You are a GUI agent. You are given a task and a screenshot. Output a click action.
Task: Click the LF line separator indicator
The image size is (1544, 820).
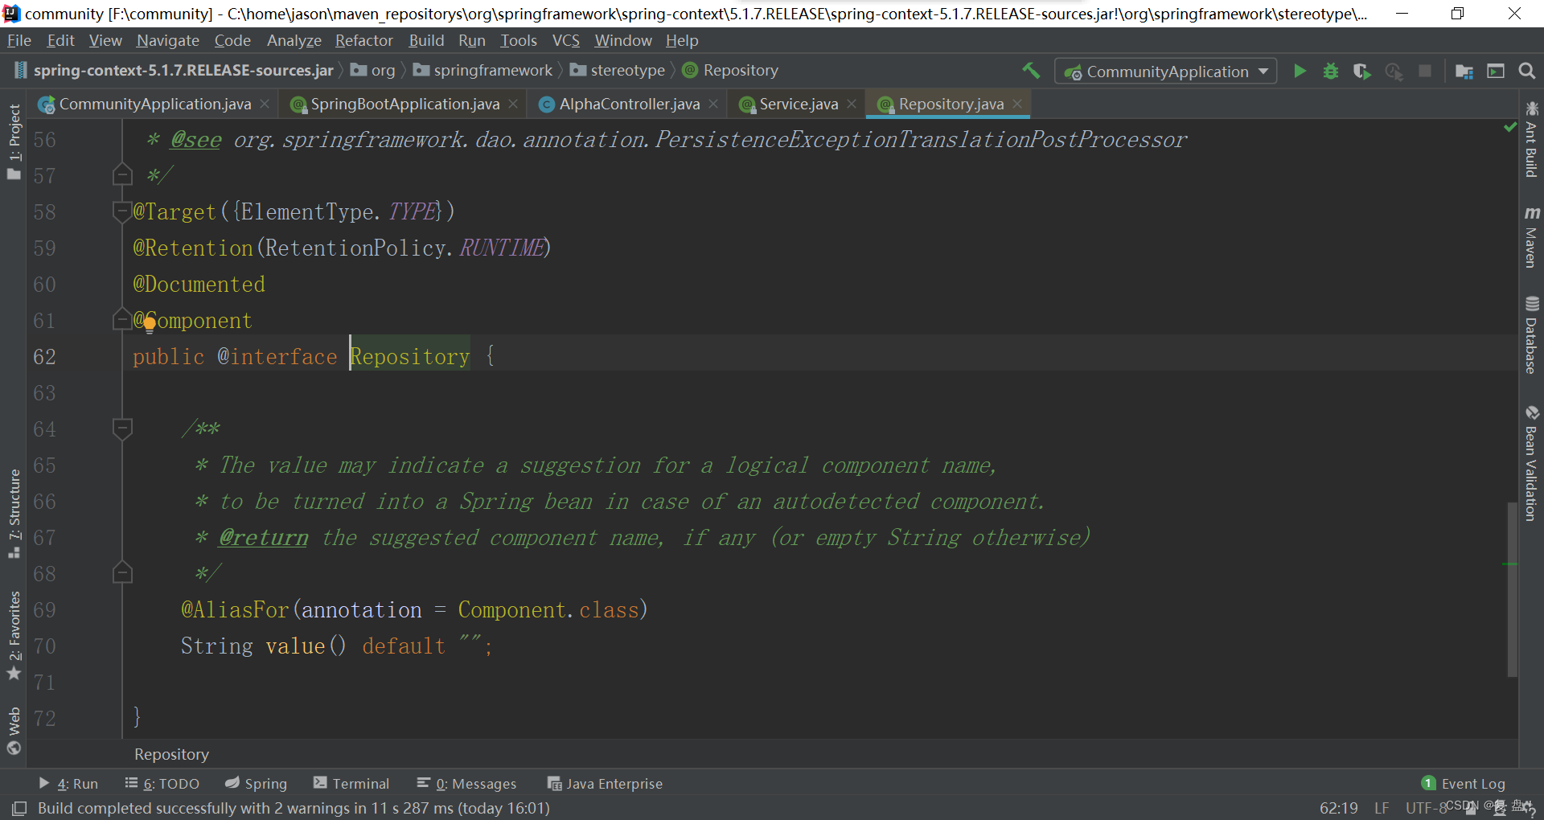[x=1382, y=808]
